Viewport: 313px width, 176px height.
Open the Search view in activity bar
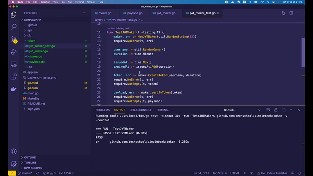tap(14, 27)
